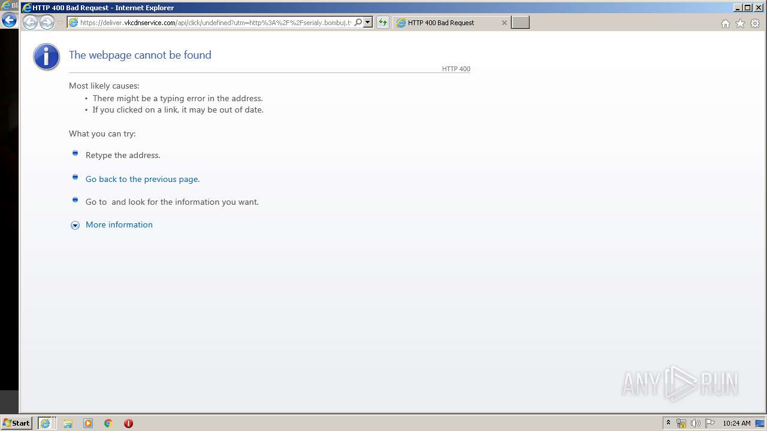Expand the More information section

[x=75, y=225]
